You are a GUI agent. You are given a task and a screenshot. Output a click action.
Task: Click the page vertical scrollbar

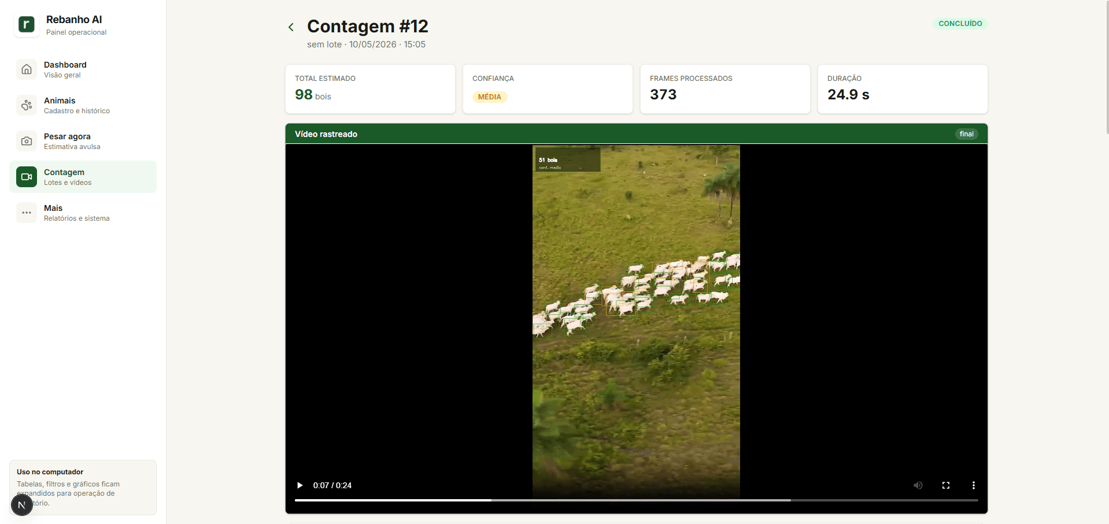click(x=1107, y=66)
